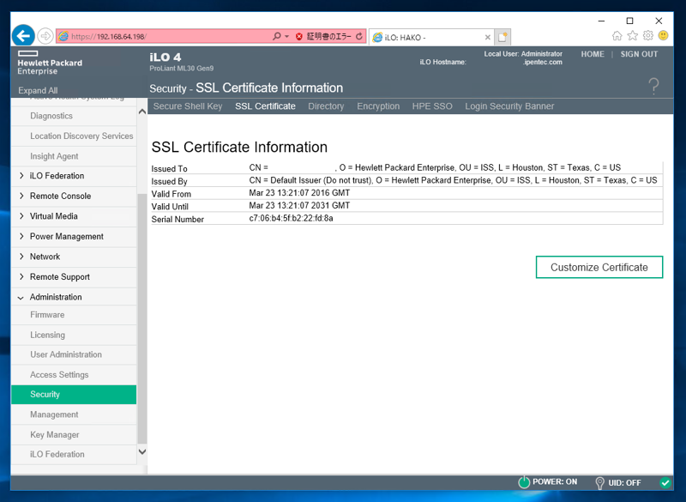Refresh the page with the reload icon
The image size is (686, 502).
(x=359, y=36)
